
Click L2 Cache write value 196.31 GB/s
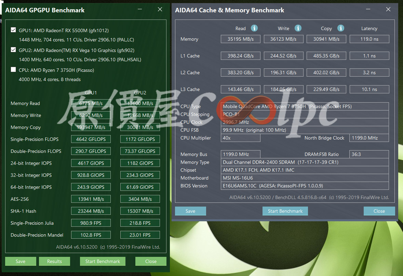[x=283, y=73]
